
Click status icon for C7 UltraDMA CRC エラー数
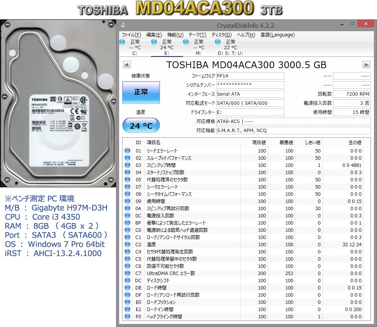(127, 274)
